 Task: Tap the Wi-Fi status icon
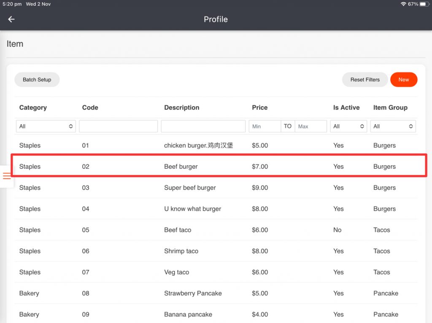[403, 4]
